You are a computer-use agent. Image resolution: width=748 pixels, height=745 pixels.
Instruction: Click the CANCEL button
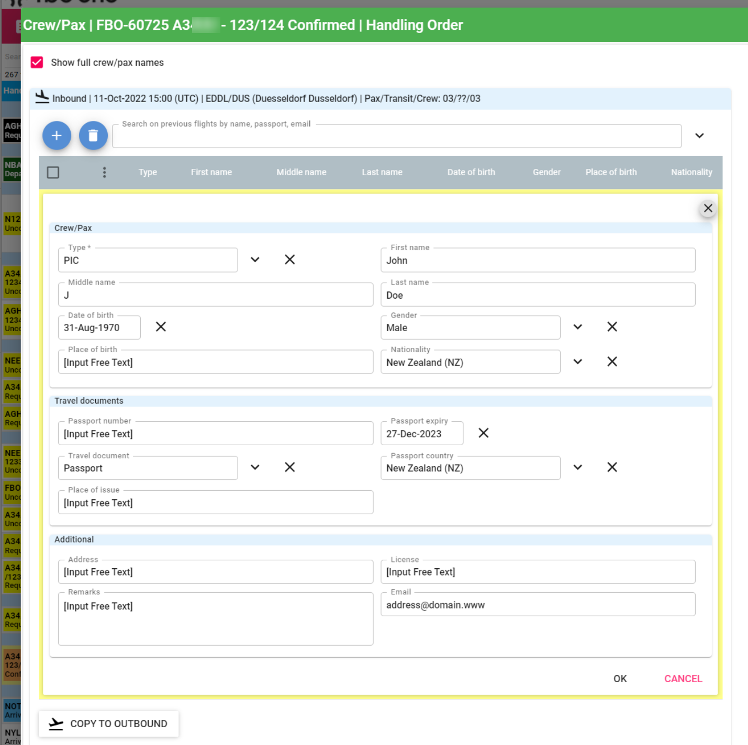tap(683, 679)
